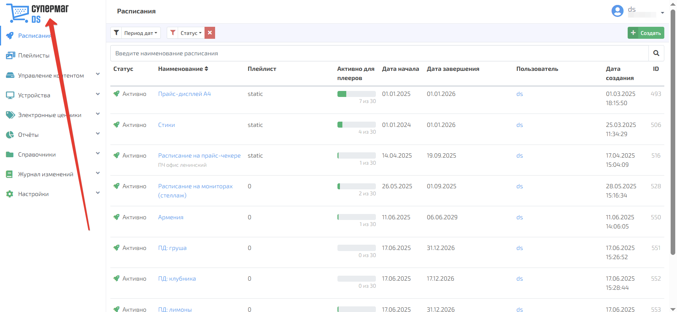Viewport: 677px width, 312px height.
Task: Open Расписание на мониторах (стеллаж) link
Action: pos(195,191)
